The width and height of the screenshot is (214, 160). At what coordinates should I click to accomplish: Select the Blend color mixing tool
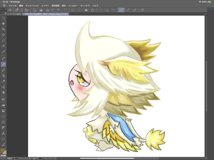[3, 99]
